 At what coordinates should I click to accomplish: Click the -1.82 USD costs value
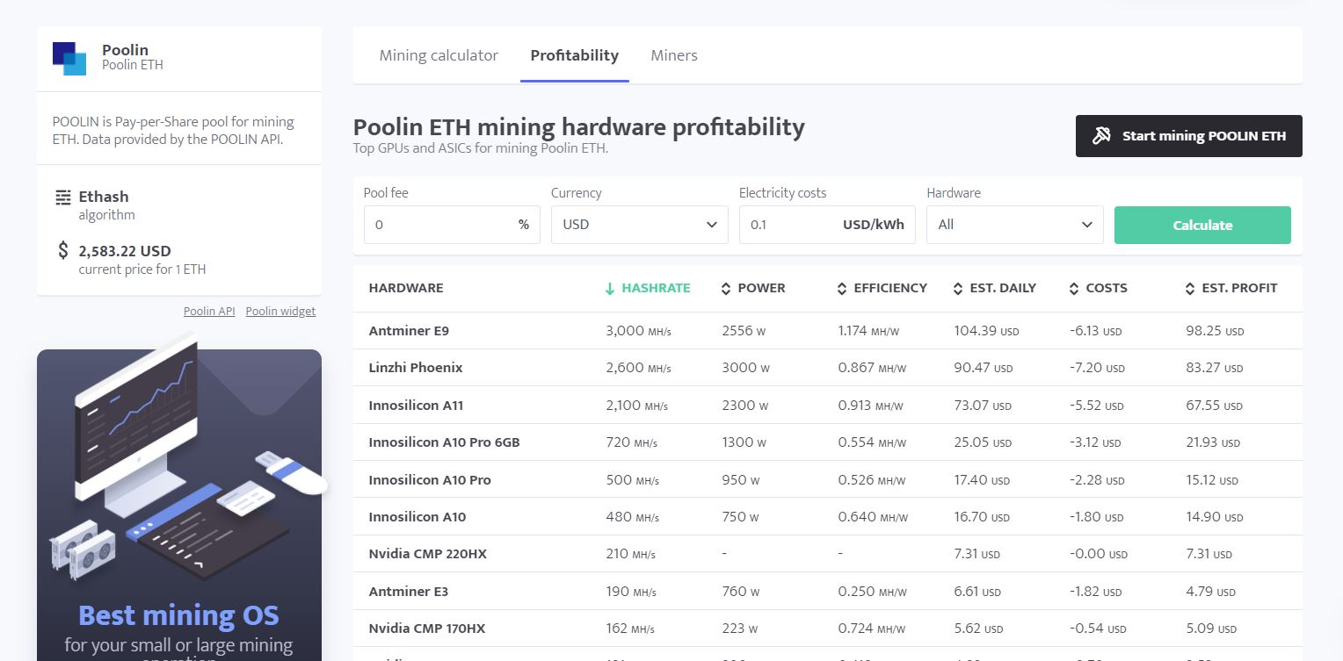1095,592
